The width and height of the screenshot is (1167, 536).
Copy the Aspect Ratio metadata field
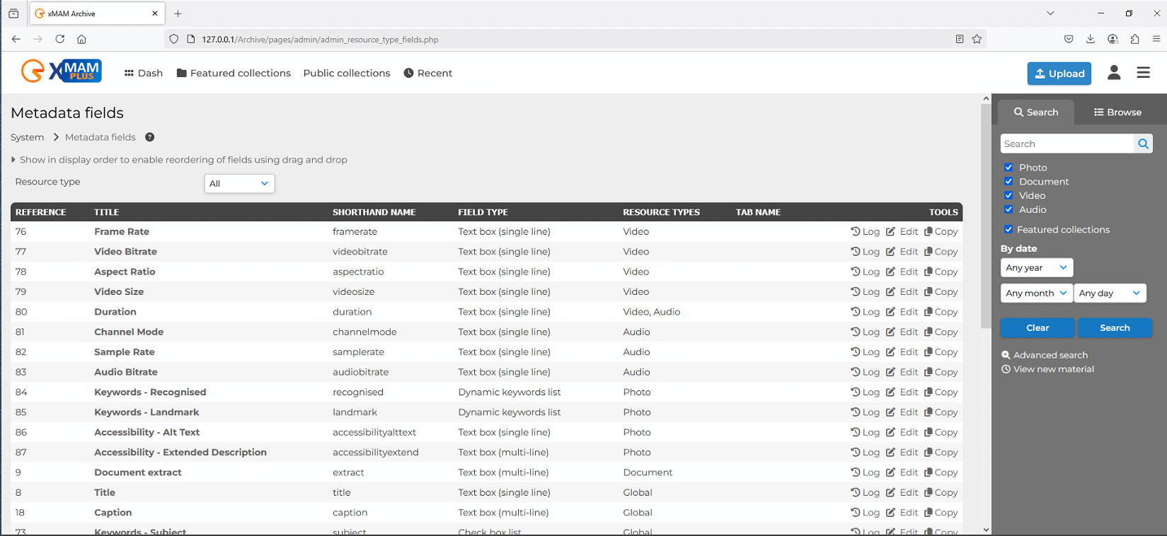point(941,272)
